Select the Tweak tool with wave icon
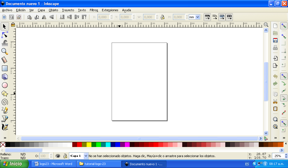Viewport: 288px width, 168px height. pos(4,43)
